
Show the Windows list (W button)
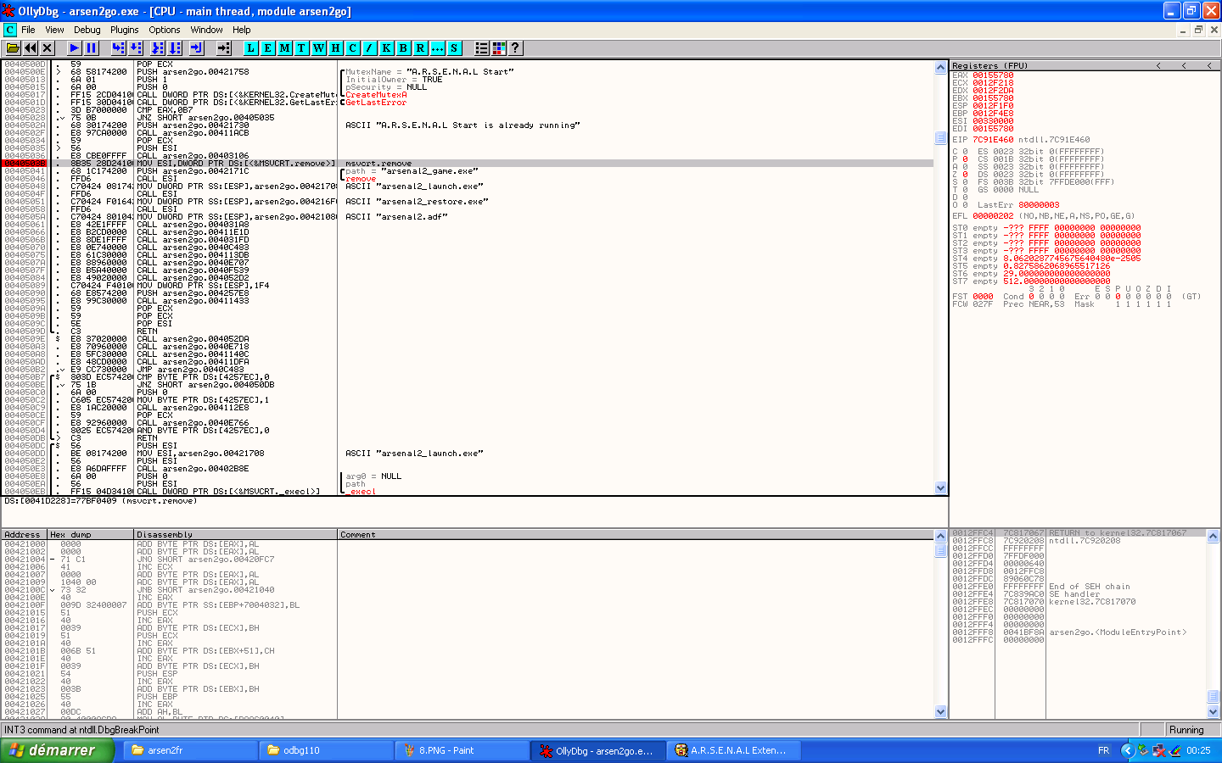318,48
